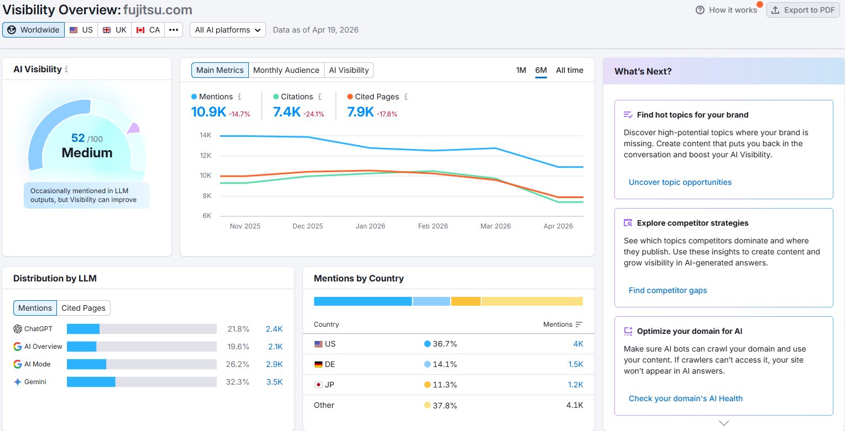This screenshot has width=845, height=431.
Task: Click the Export to PDF button
Action: [803, 10]
